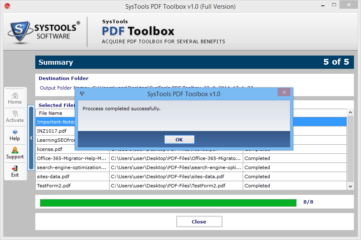Close the SysTools PDF Toolbox v1.0 dialog
Viewport: 361px width, 240px height.
pyautogui.click(x=284, y=92)
